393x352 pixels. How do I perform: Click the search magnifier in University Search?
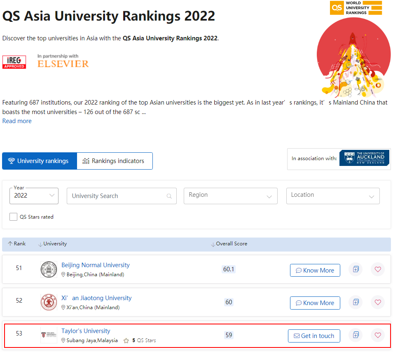pyautogui.click(x=169, y=196)
